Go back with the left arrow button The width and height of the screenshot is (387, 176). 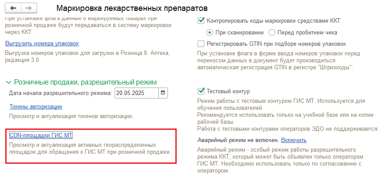click(x=13, y=8)
